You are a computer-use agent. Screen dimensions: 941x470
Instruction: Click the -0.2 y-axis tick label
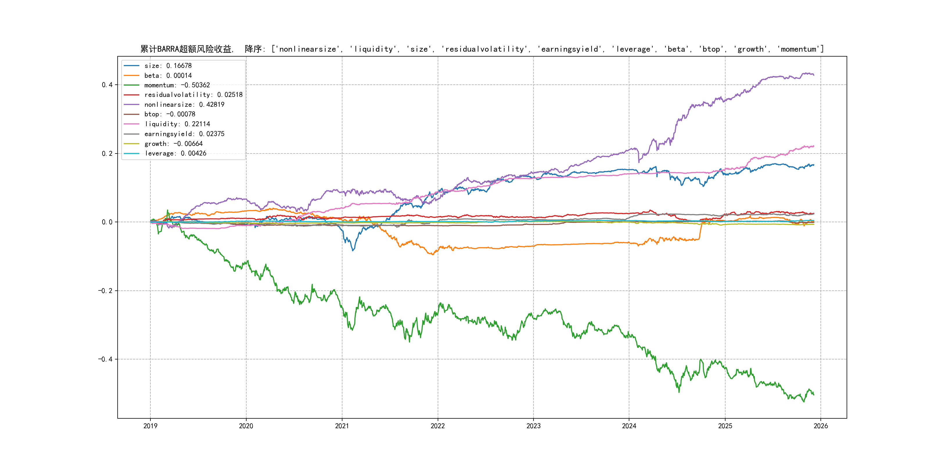point(105,291)
